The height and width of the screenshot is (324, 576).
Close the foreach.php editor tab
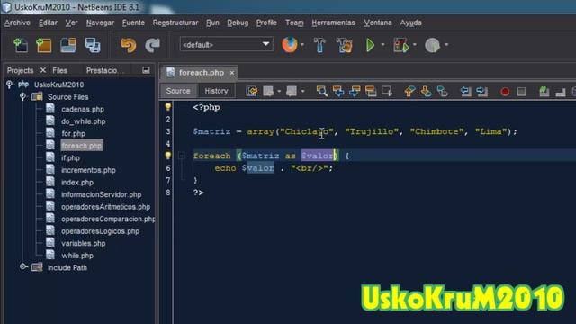[232, 73]
